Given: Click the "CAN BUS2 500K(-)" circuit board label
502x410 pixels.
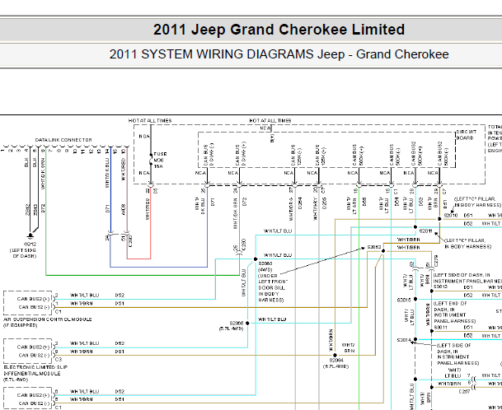Looking at the screenshot, I should click(x=443, y=154).
